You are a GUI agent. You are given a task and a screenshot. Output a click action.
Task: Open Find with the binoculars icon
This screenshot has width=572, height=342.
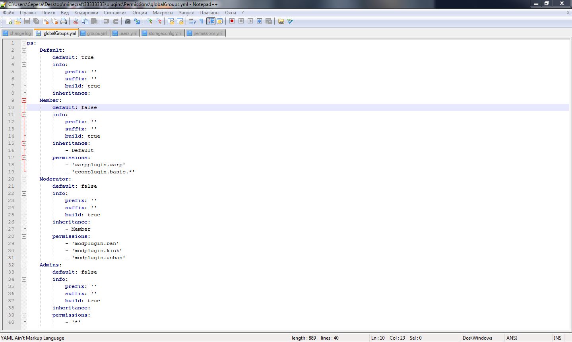click(x=128, y=21)
